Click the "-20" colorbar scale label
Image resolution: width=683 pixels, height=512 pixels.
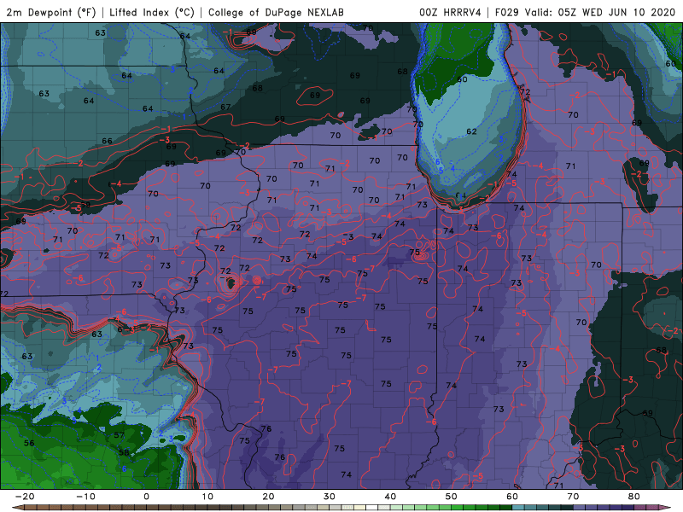point(25,497)
